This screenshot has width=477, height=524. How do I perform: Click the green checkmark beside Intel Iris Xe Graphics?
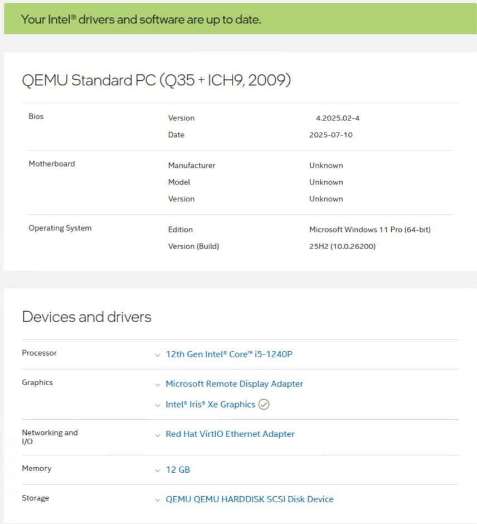(264, 405)
